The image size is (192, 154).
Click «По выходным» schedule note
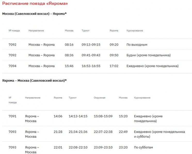point(137,45)
